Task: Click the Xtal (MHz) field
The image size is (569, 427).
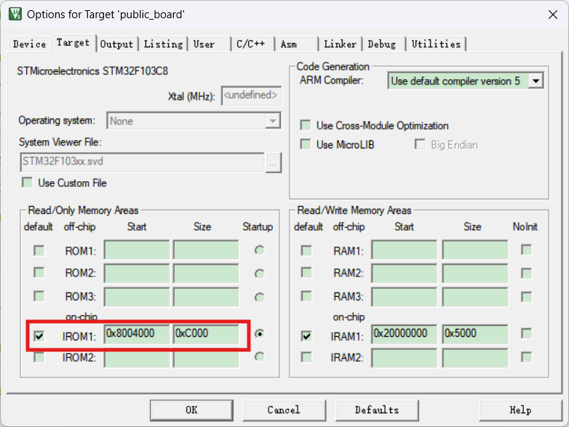Action: 251,96
